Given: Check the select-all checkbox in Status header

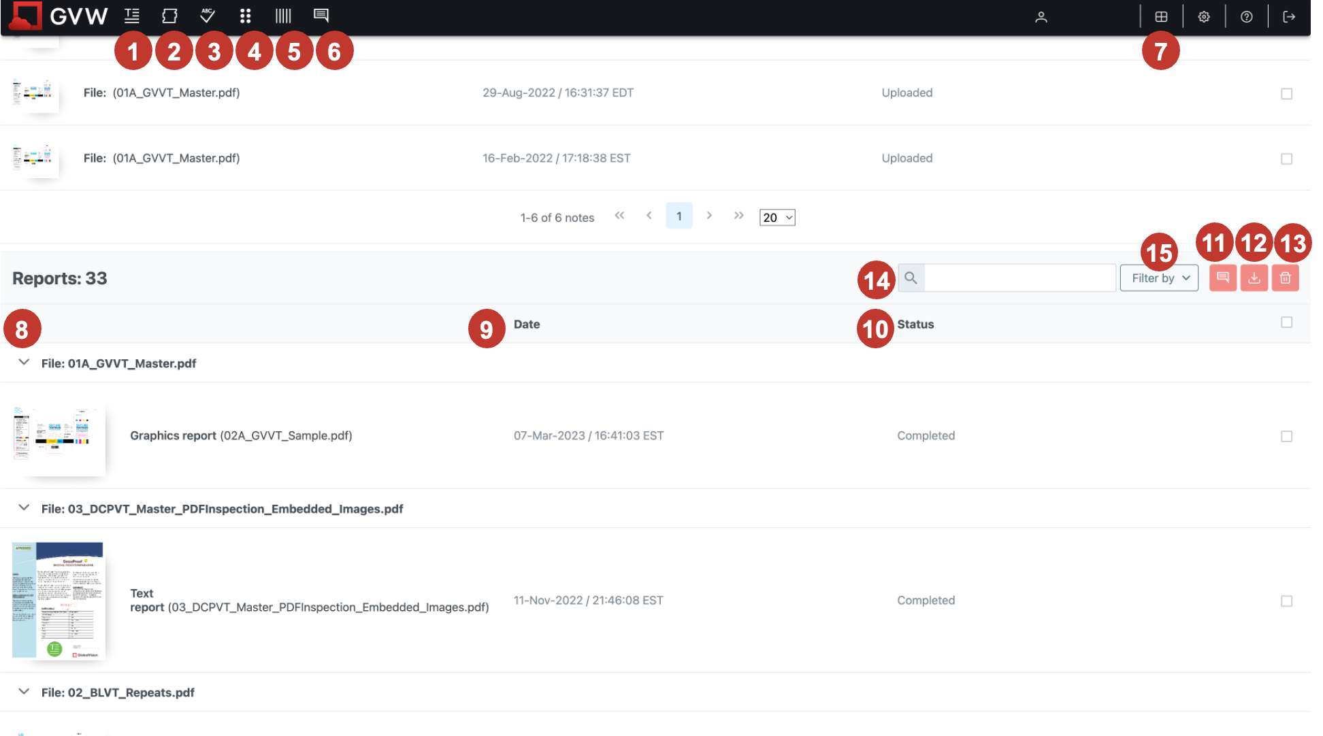Looking at the screenshot, I should pyautogui.click(x=1286, y=322).
